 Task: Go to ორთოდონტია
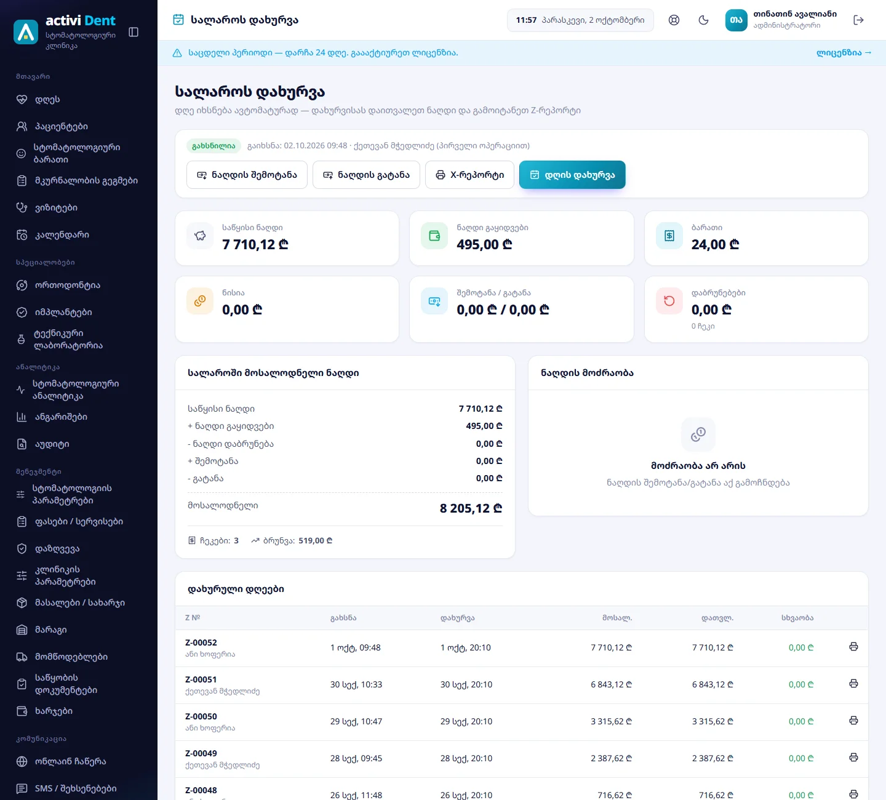click(79, 285)
